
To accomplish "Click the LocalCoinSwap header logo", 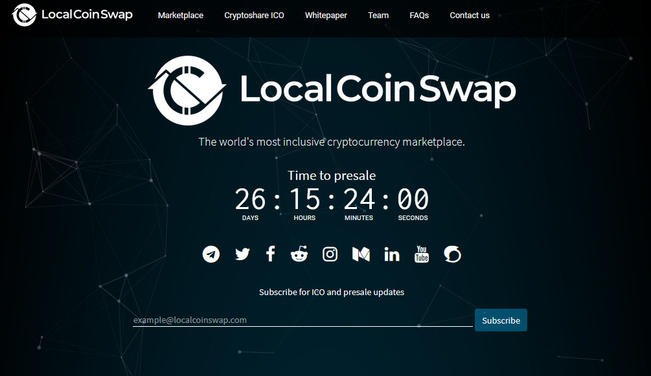I will [x=73, y=14].
